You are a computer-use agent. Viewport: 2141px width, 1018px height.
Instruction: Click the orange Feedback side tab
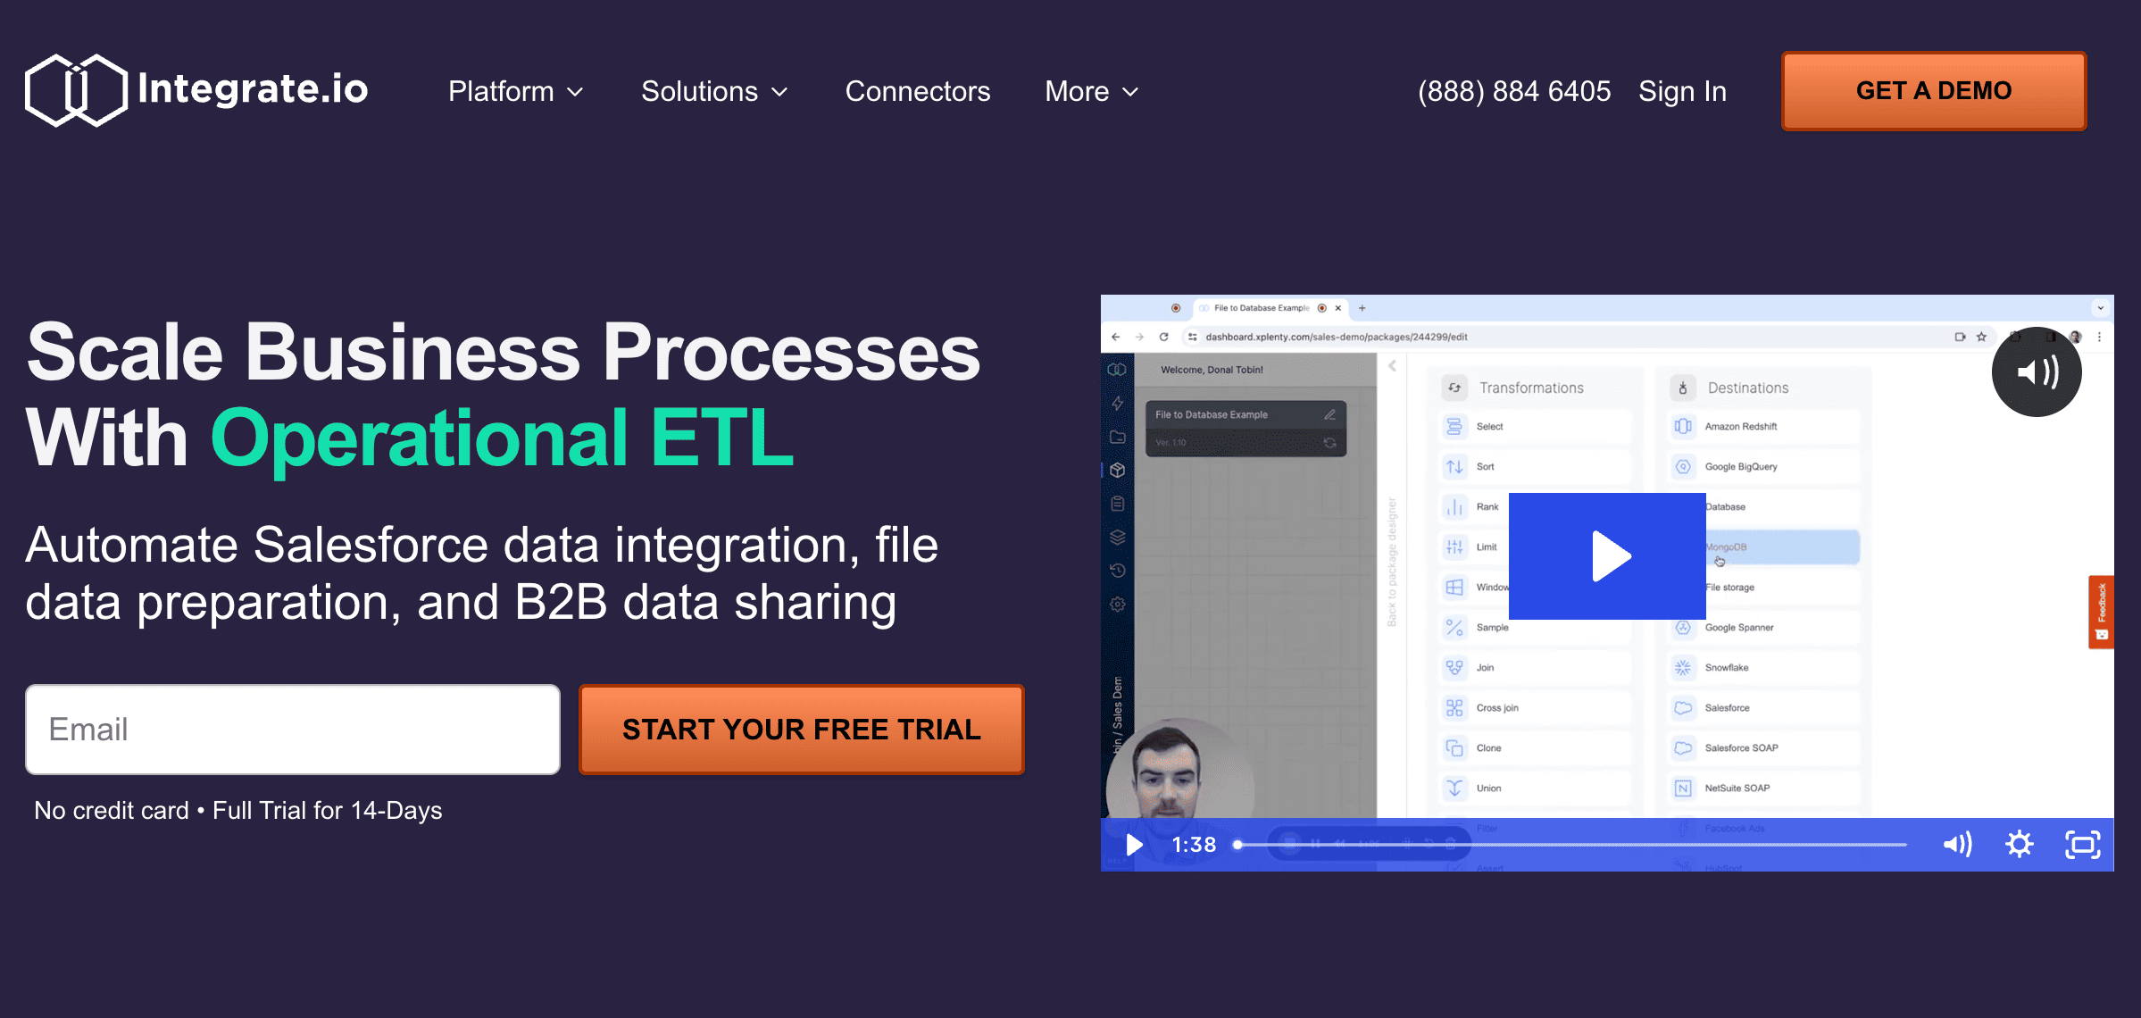point(2101,612)
